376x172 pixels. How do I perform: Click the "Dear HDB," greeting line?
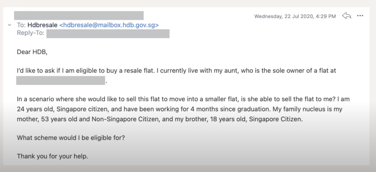click(32, 52)
